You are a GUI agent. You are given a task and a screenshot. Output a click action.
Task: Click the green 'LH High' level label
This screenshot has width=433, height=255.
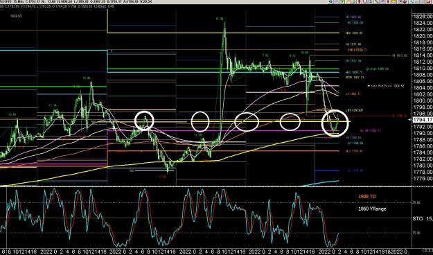pyautogui.click(x=377, y=69)
